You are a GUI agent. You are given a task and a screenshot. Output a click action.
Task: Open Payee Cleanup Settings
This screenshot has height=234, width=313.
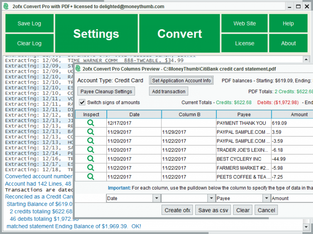tap(106, 91)
